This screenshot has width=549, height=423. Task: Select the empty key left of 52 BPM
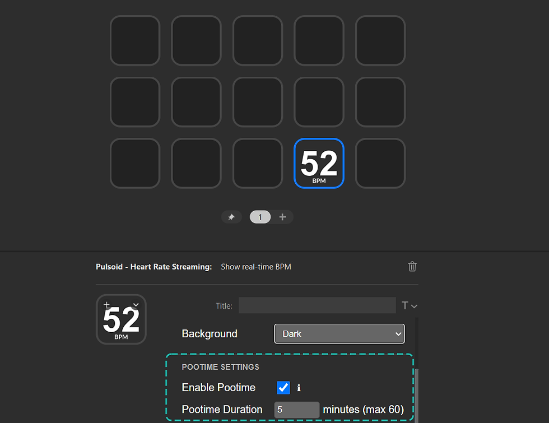pos(258,164)
